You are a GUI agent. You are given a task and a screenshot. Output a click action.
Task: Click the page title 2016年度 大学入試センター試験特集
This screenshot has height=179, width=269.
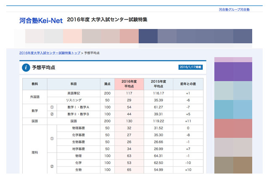click(x=107, y=20)
